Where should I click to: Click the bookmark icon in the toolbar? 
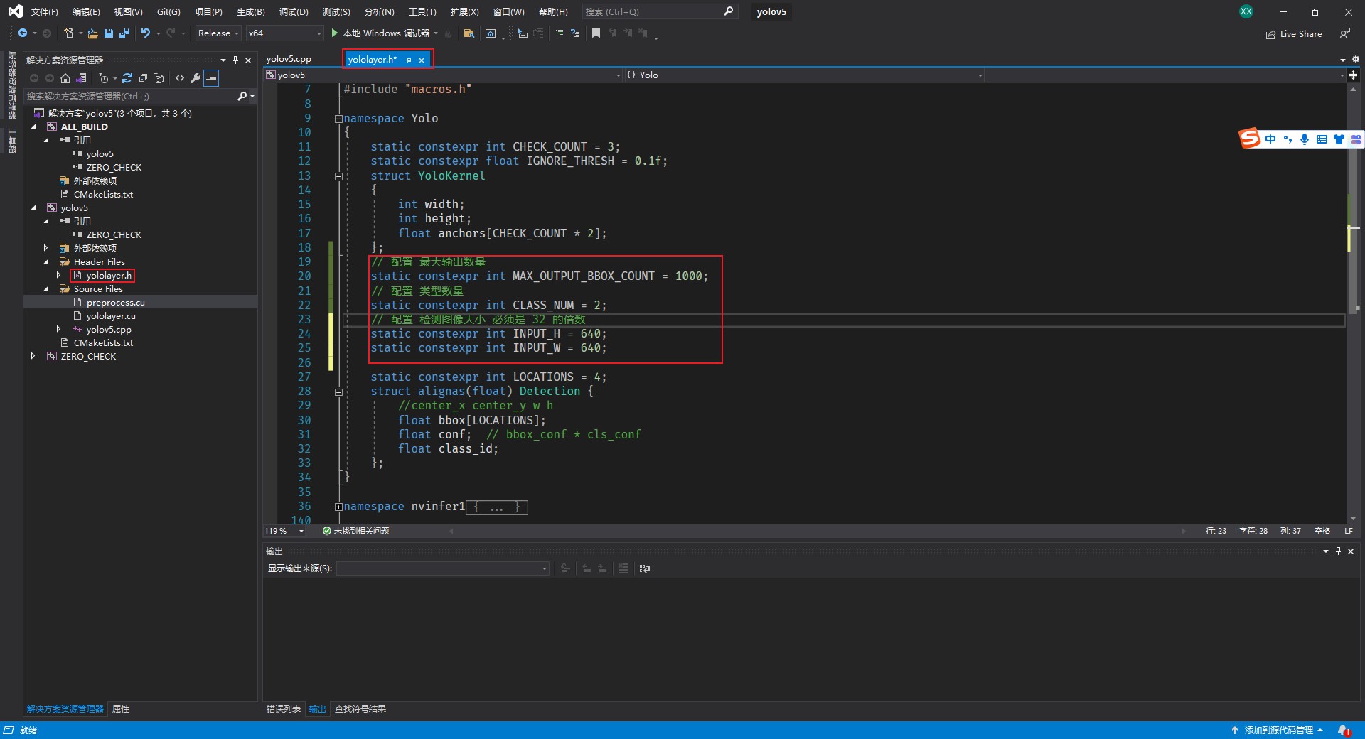[x=596, y=33]
